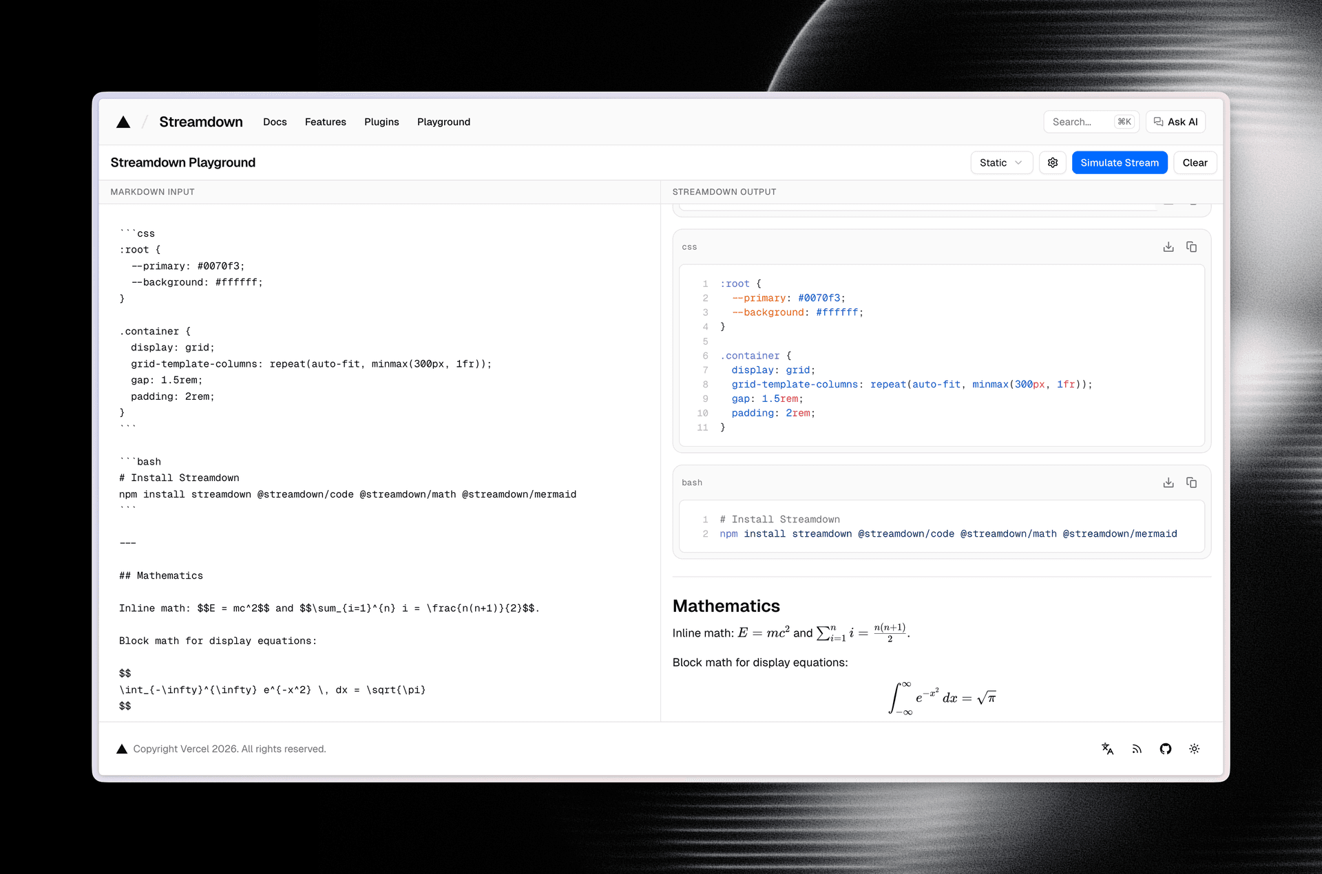Expand the Static mode dropdown
Viewport: 1322px width, 874px height.
click(1001, 163)
